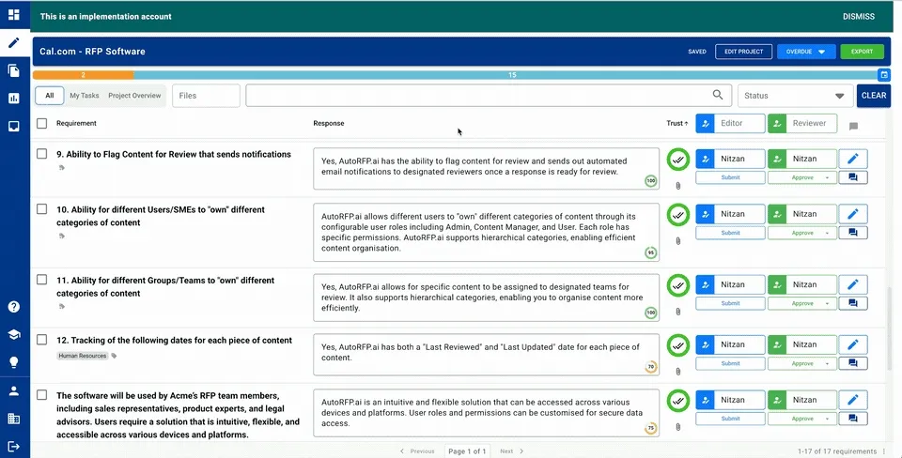Open the lightbulb ideas icon
The height and width of the screenshot is (458, 902).
pos(14,362)
